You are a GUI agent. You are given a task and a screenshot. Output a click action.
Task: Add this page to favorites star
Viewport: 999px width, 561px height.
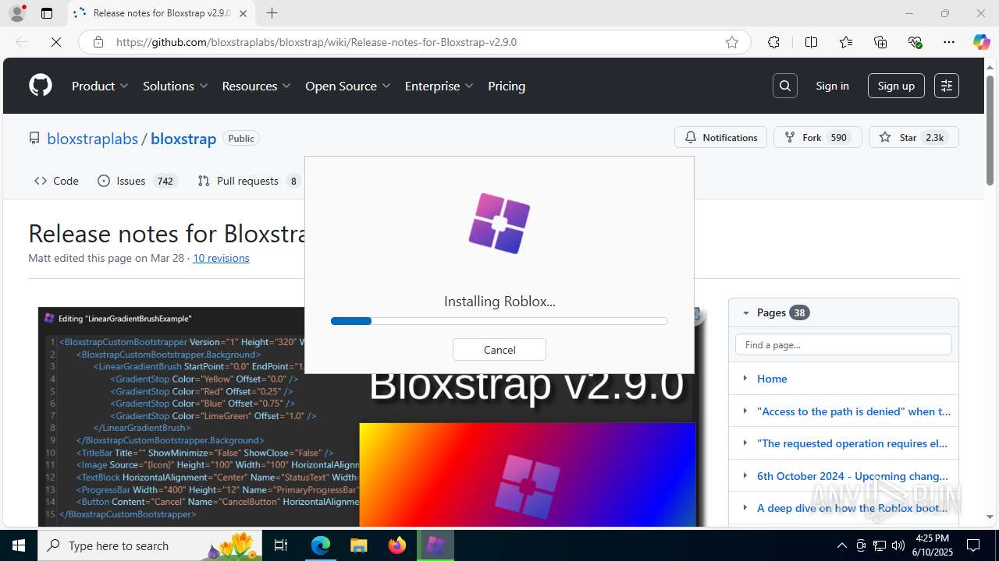pyautogui.click(x=731, y=42)
